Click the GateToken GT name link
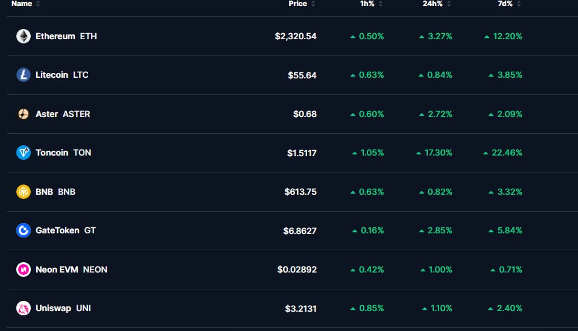The image size is (578, 331). pyautogui.click(x=65, y=230)
